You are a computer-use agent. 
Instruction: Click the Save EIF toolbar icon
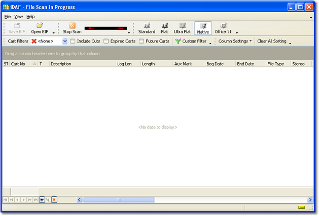point(17,28)
